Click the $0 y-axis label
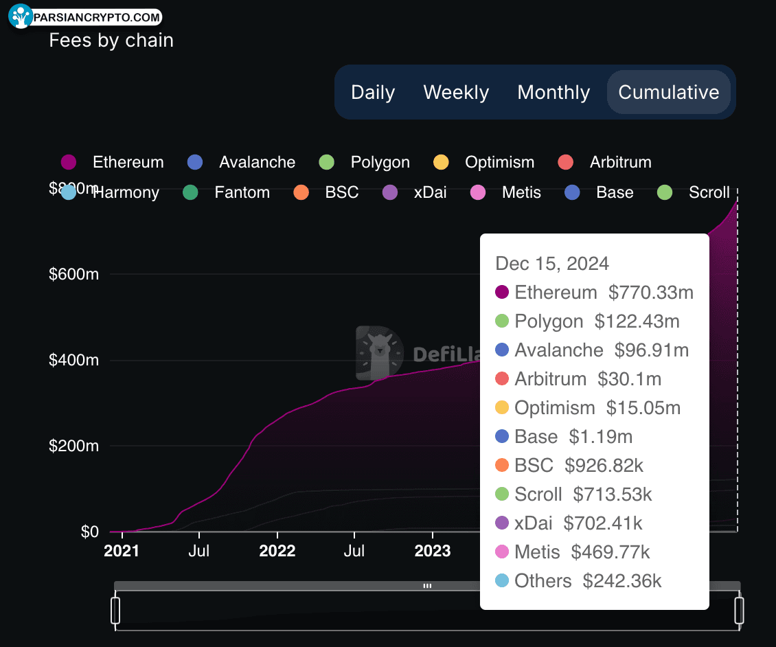Viewport: 776px width, 647px height. coord(89,532)
